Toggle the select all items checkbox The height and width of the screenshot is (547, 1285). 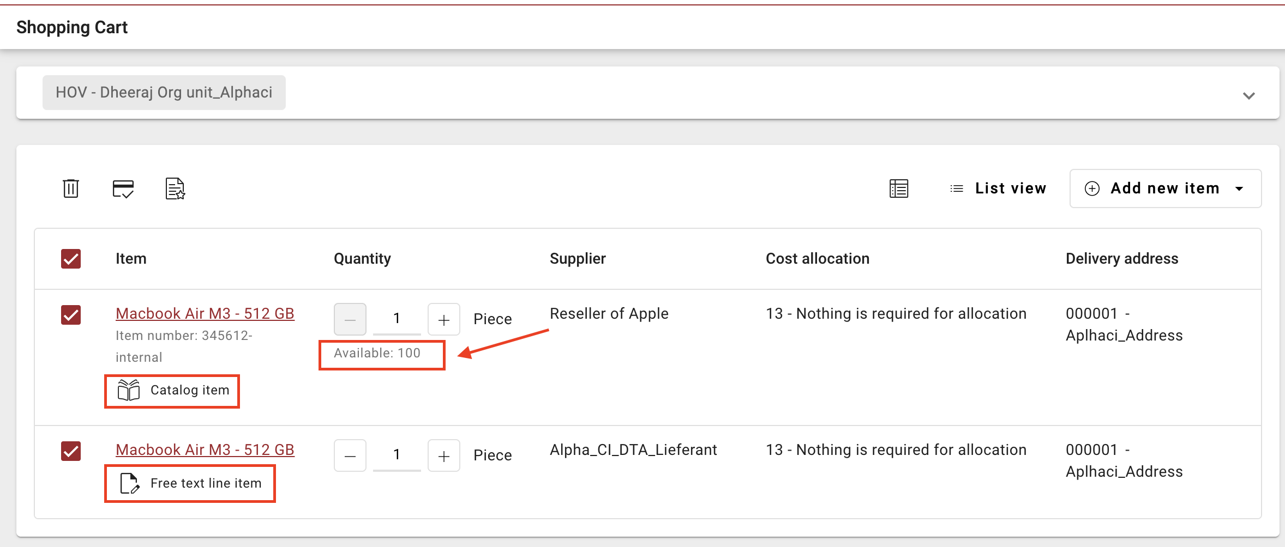click(x=71, y=259)
